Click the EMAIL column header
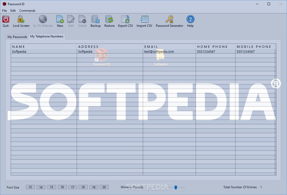Screen dimensions: 287x195 pyautogui.click(x=169, y=47)
